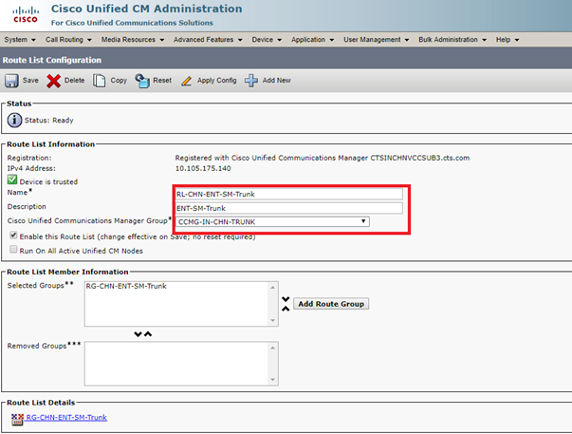Open the User Management menu

(x=376, y=40)
